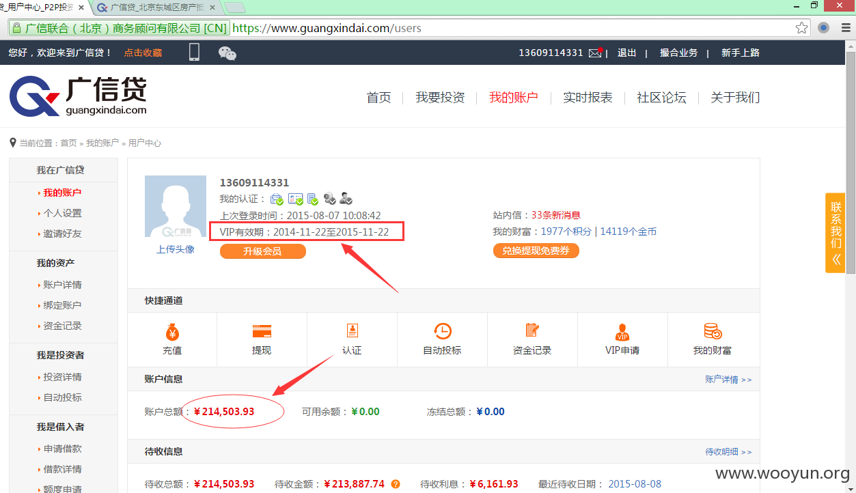
Task: Open 实时报表 navigation item
Action: [x=588, y=98]
